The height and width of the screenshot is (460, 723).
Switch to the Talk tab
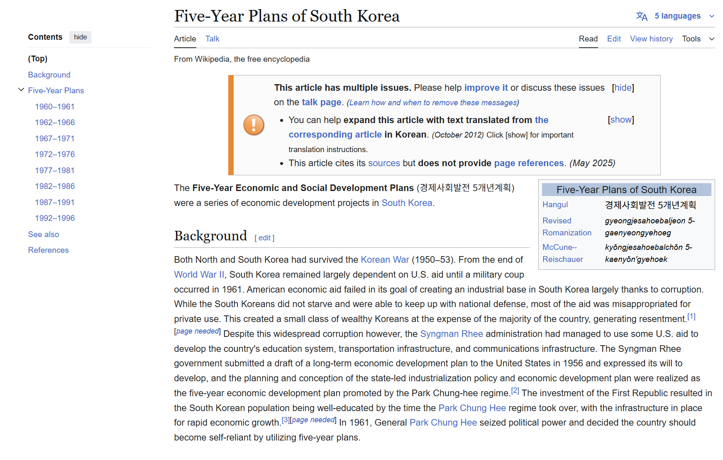pyautogui.click(x=212, y=39)
